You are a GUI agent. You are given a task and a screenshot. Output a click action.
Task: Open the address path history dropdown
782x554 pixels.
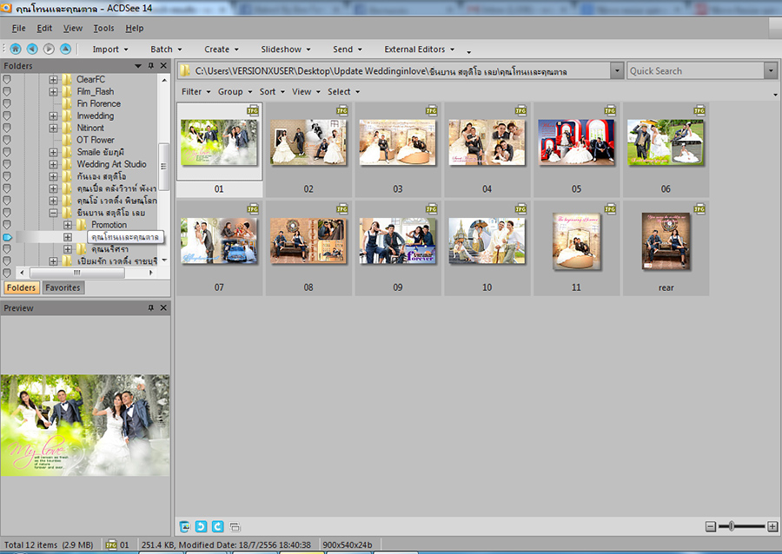tap(617, 70)
